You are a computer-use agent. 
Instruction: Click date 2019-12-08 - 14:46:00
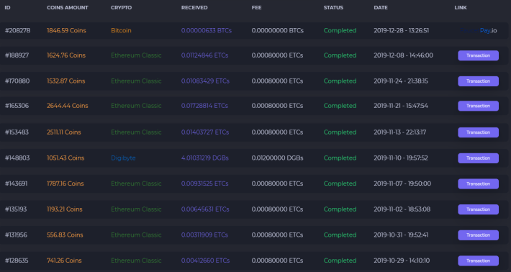click(x=404, y=55)
